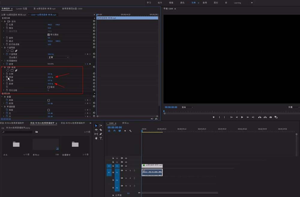300x197 pixels.
Task: Select the Type tool
Action: pyautogui.click(x=100, y=138)
